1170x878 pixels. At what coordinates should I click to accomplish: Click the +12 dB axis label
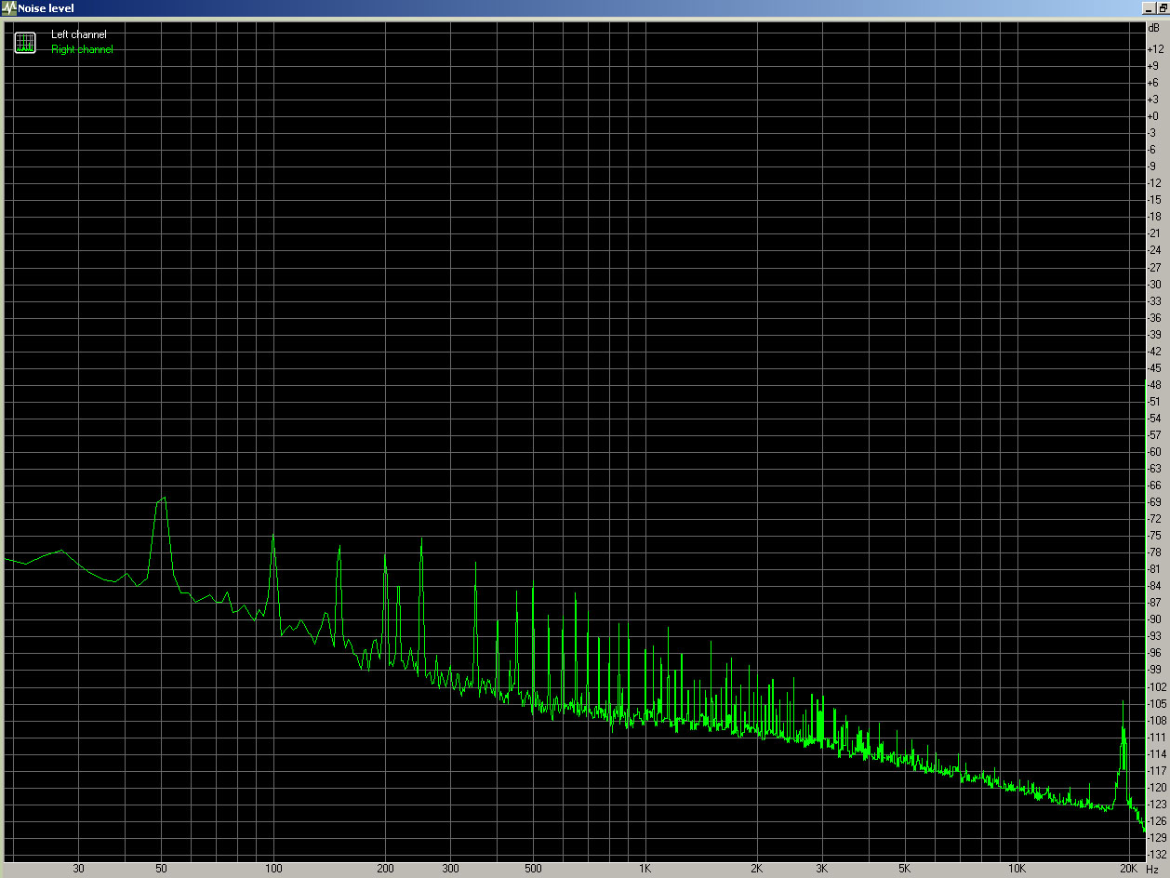click(x=1155, y=48)
